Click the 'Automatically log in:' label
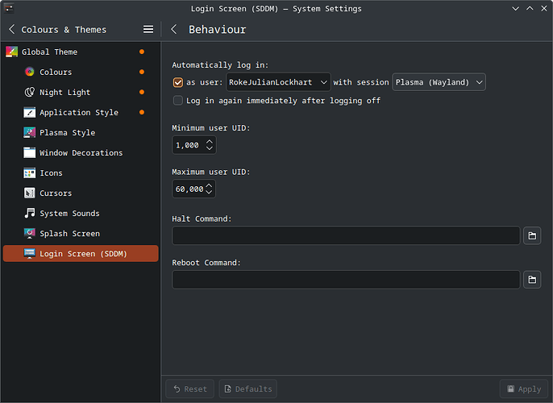This screenshot has width=553, height=403. point(220,65)
